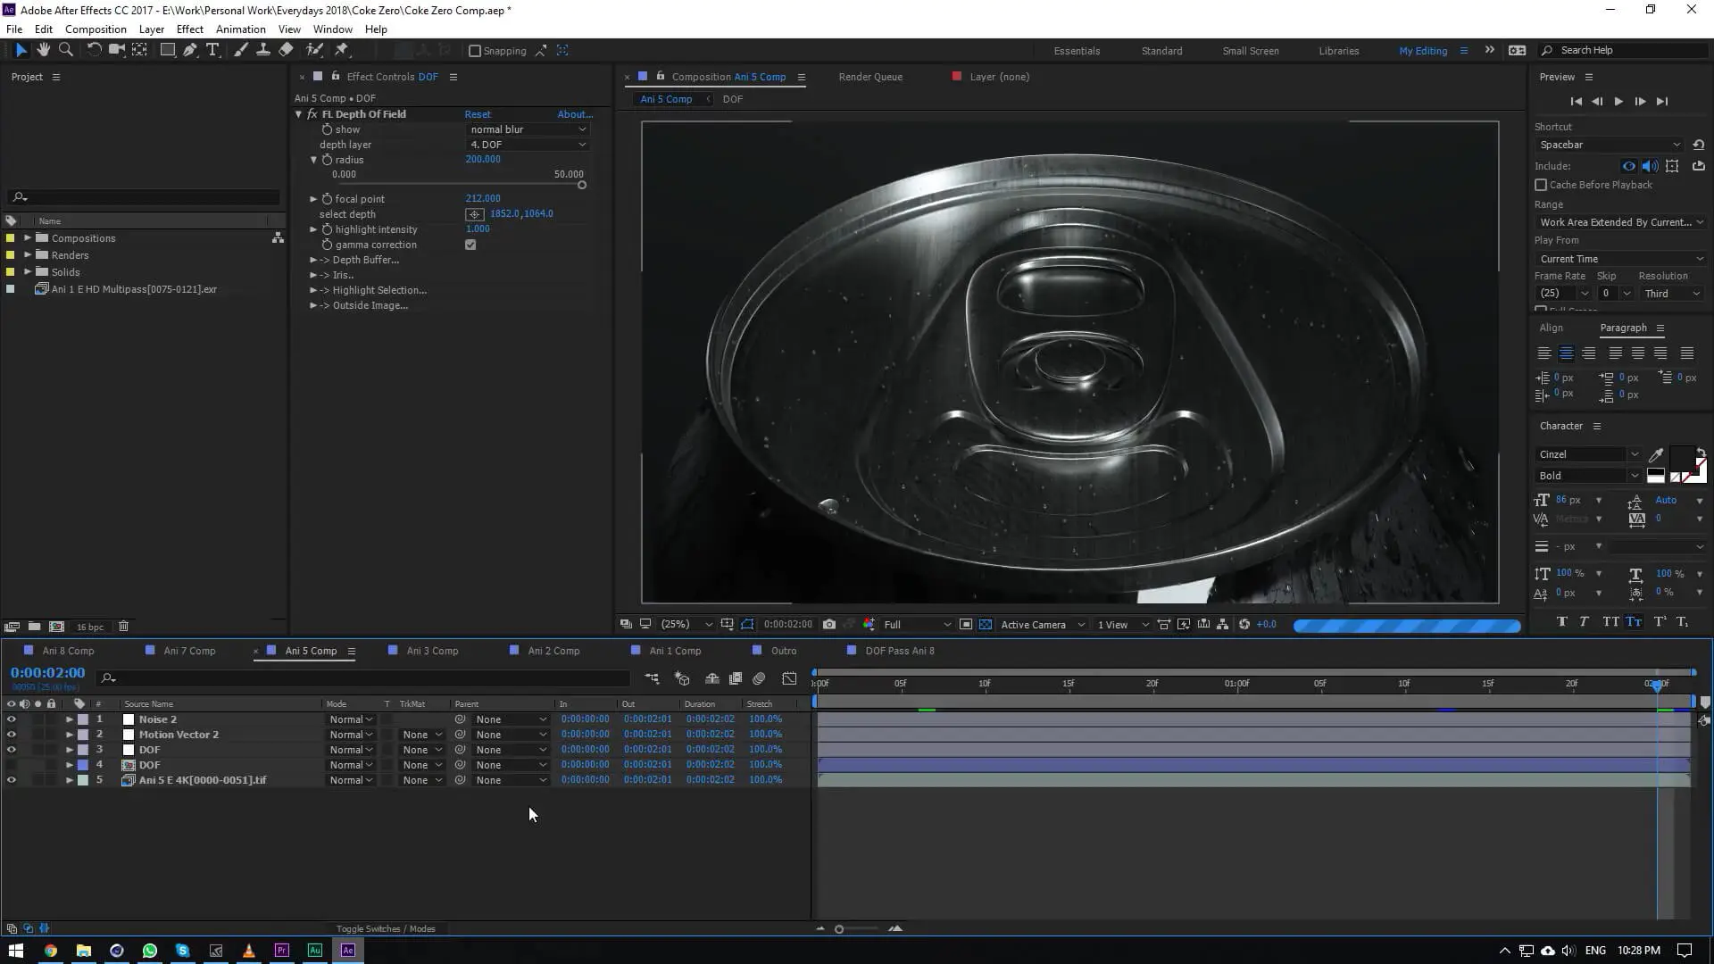Screen dimensions: 1714x964
Task: Toggle frame blending timeline switch
Action: click(736, 679)
